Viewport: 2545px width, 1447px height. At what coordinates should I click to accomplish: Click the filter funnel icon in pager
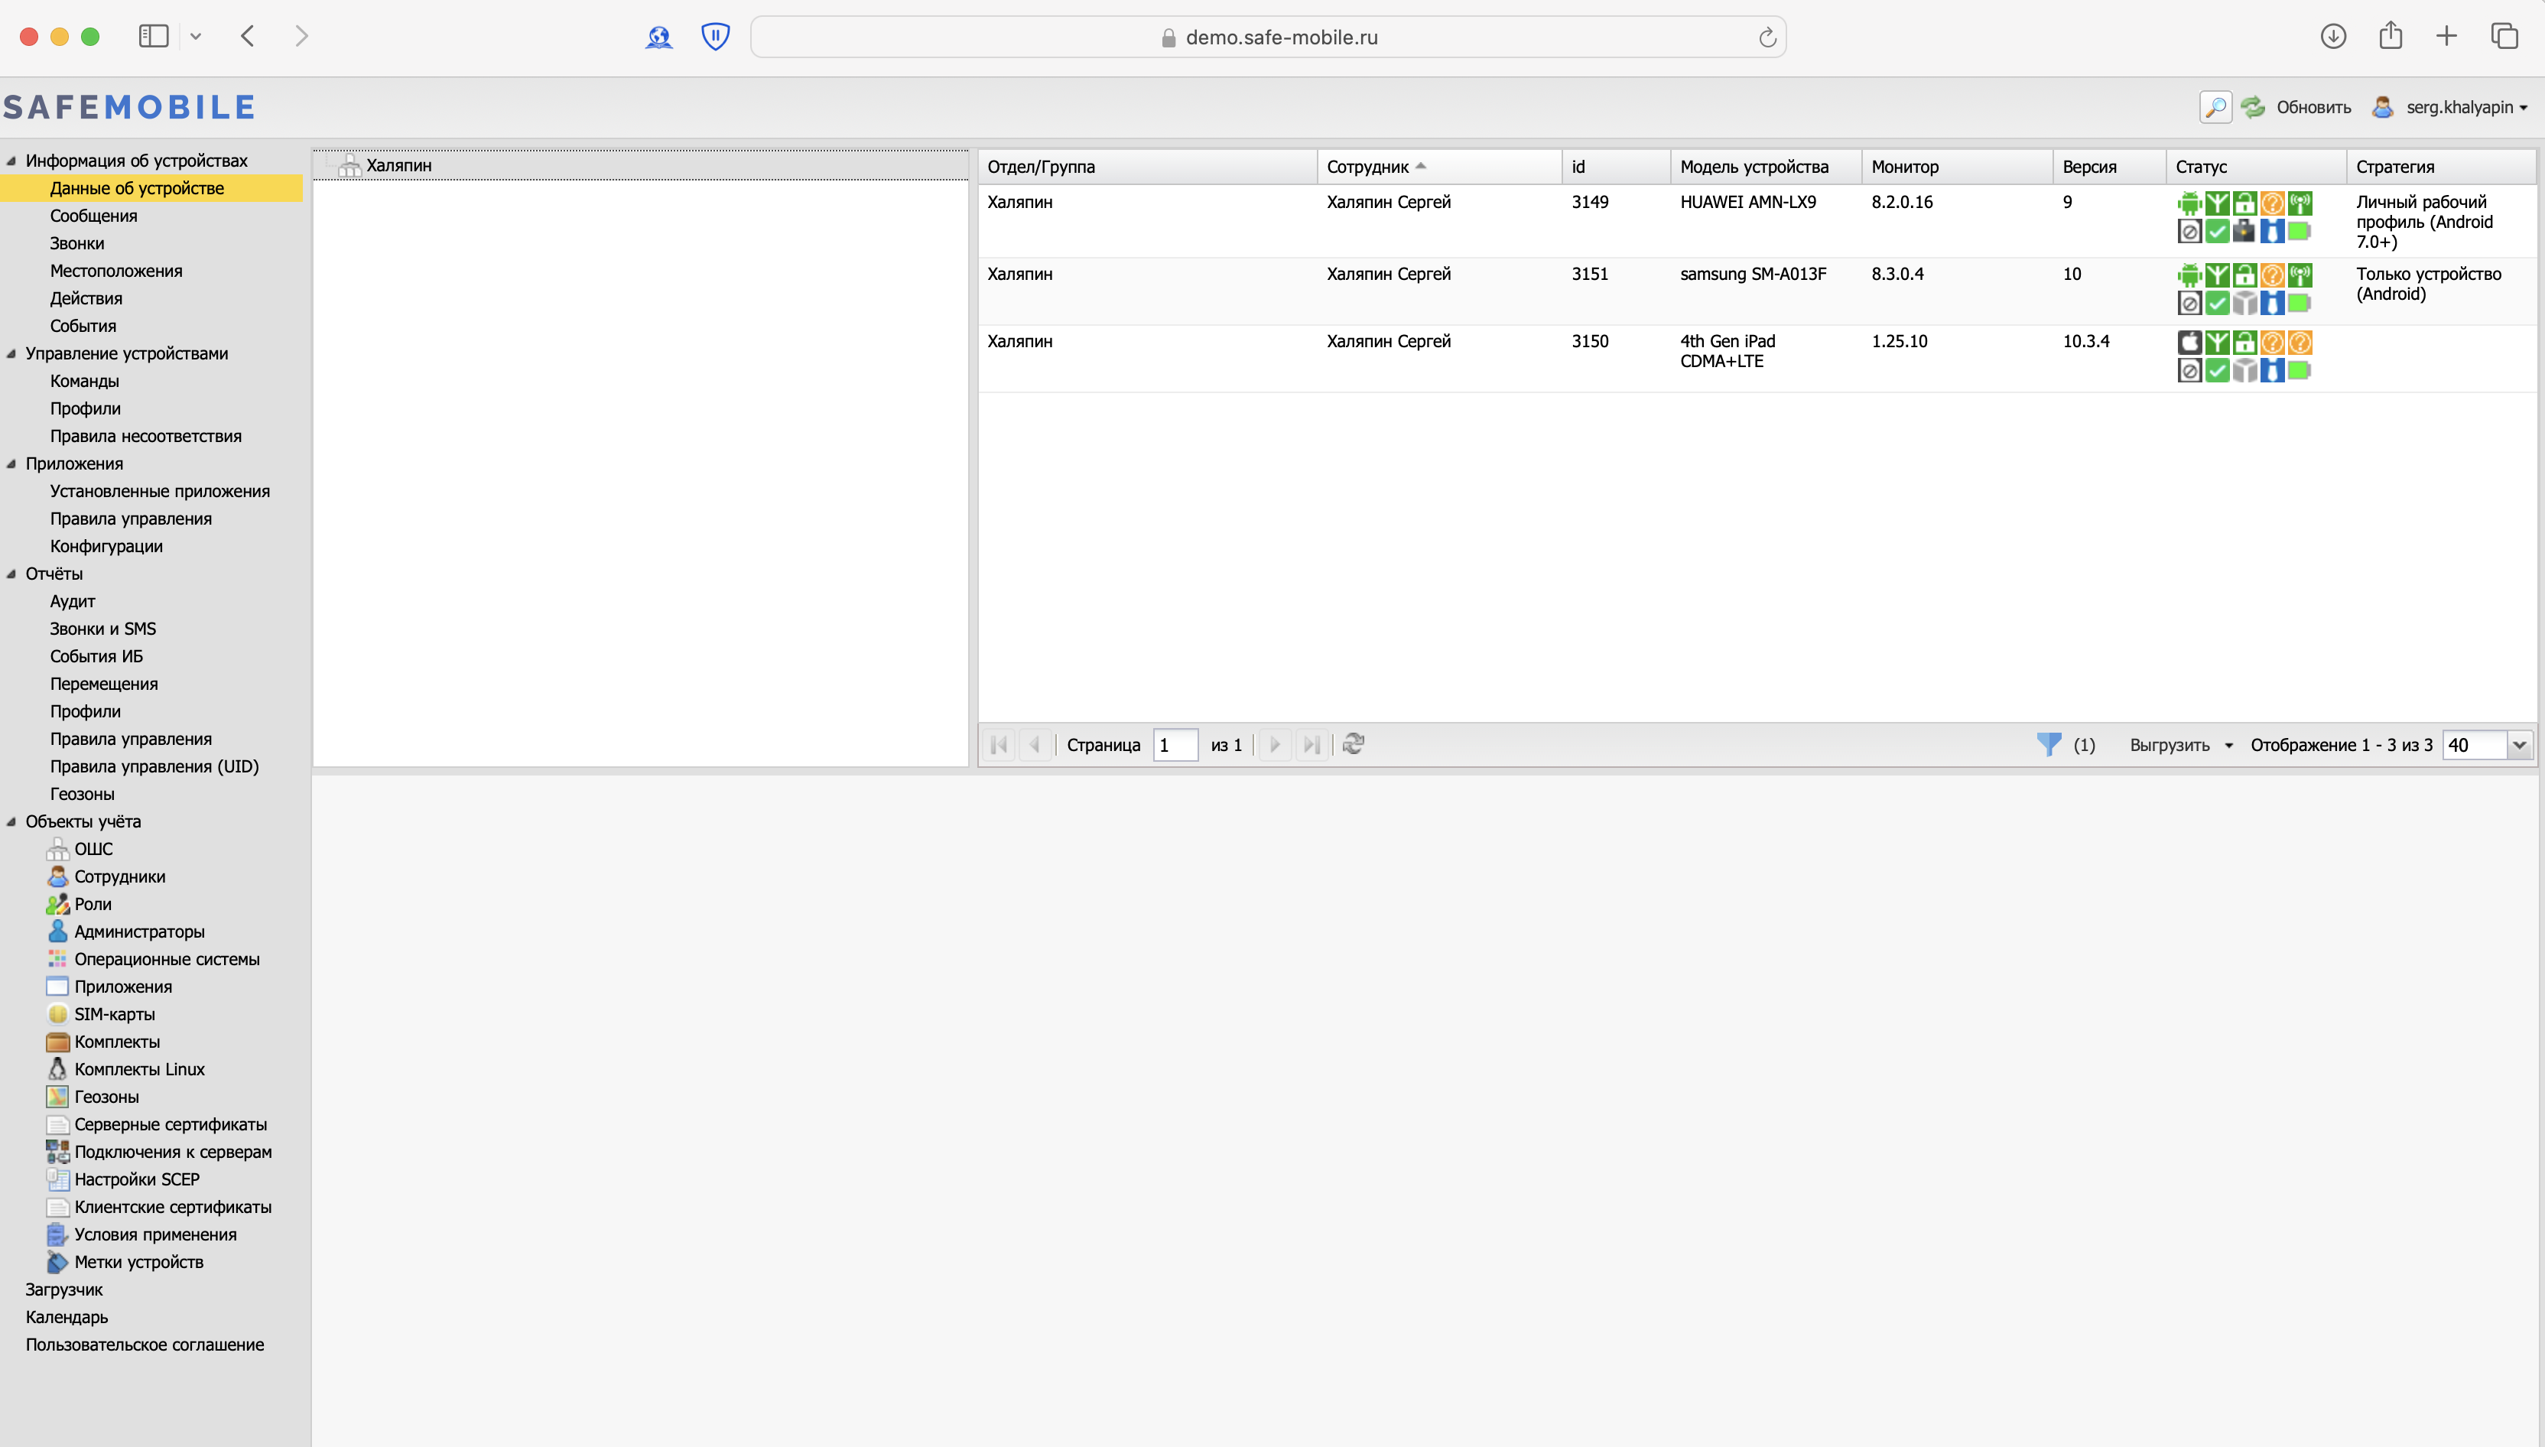coord(2048,744)
